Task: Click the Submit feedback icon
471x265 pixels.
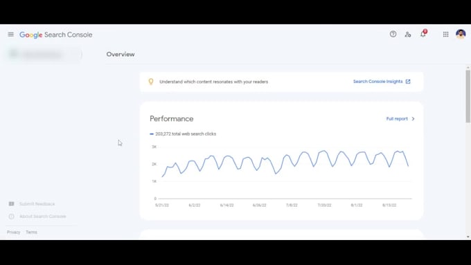Action: coord(11,204)
